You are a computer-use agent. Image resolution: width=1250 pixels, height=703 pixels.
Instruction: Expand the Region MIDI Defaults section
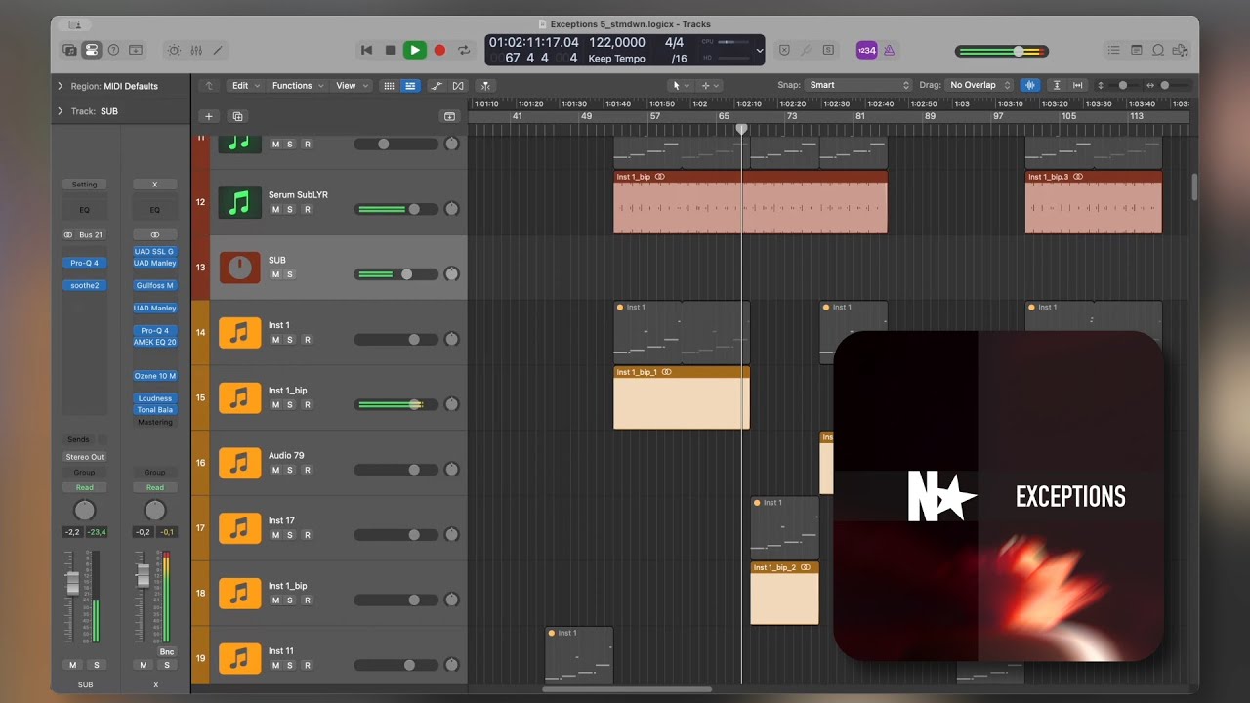[x=60, y=86]
